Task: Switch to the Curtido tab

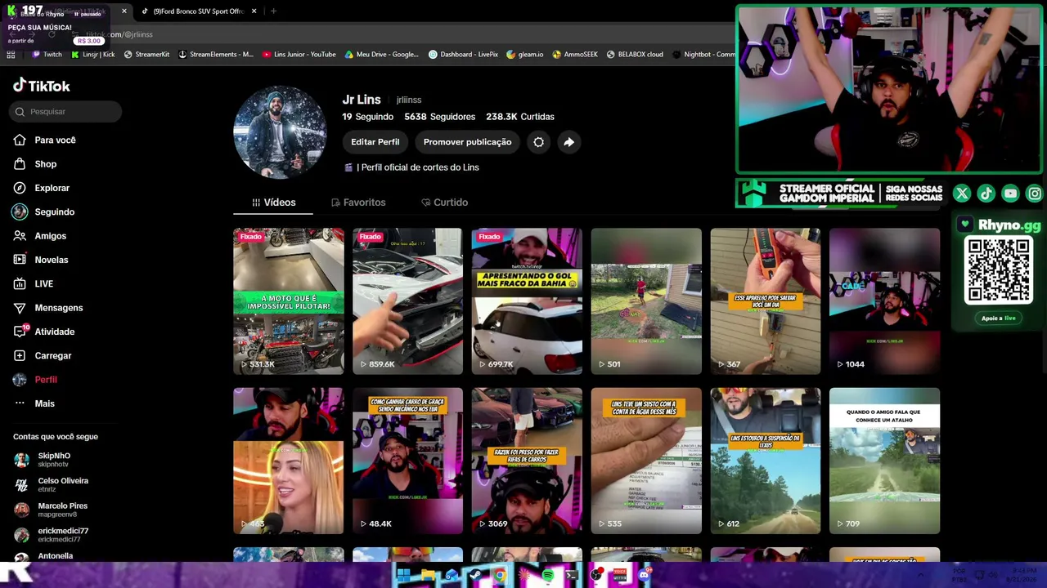Action: click(444, 203)
